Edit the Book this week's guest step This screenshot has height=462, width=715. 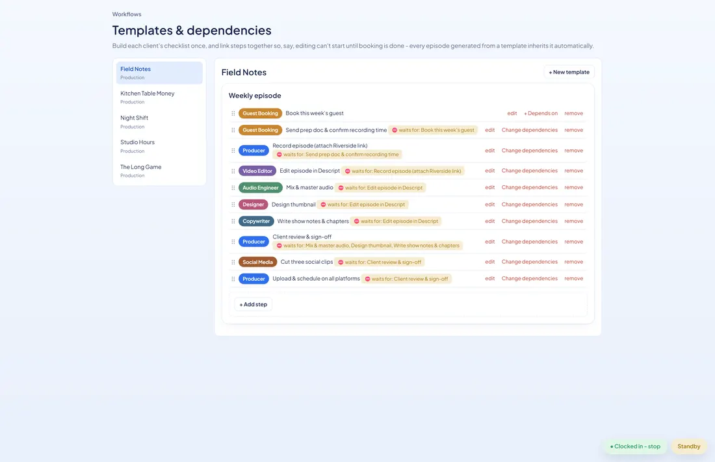[512, 114]
